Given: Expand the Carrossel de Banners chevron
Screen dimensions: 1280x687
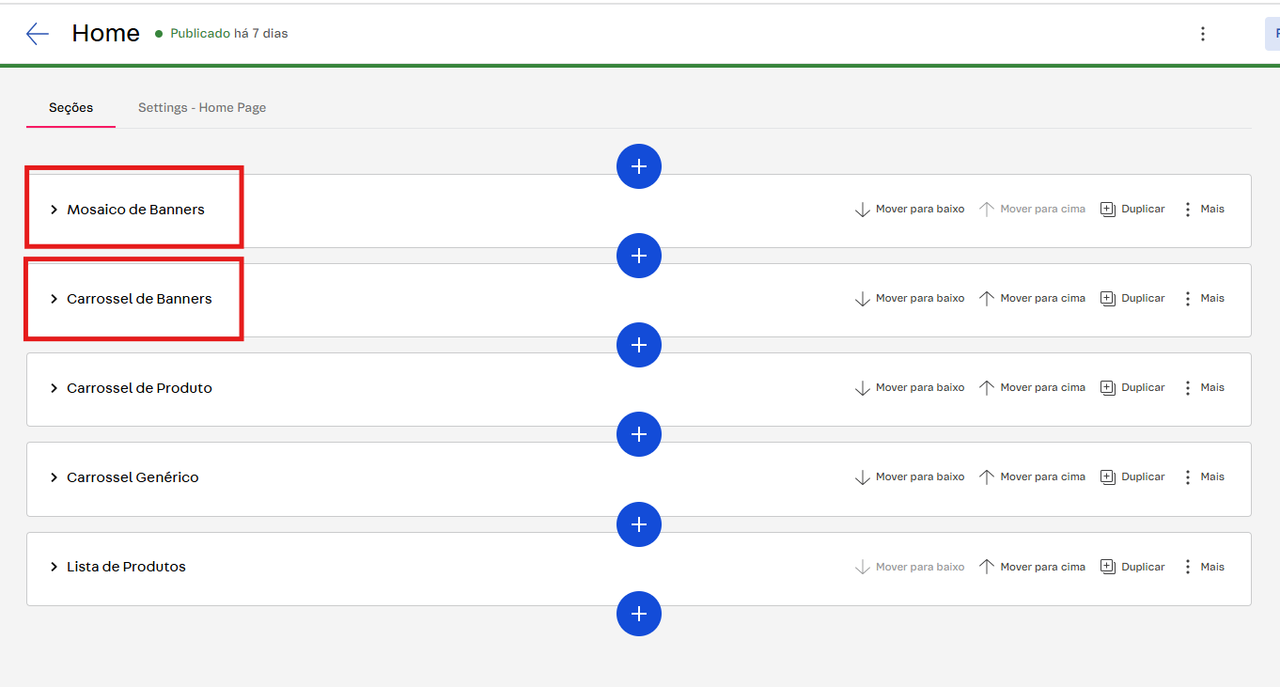Looking at the screenshot, I should tap(55, 299).
